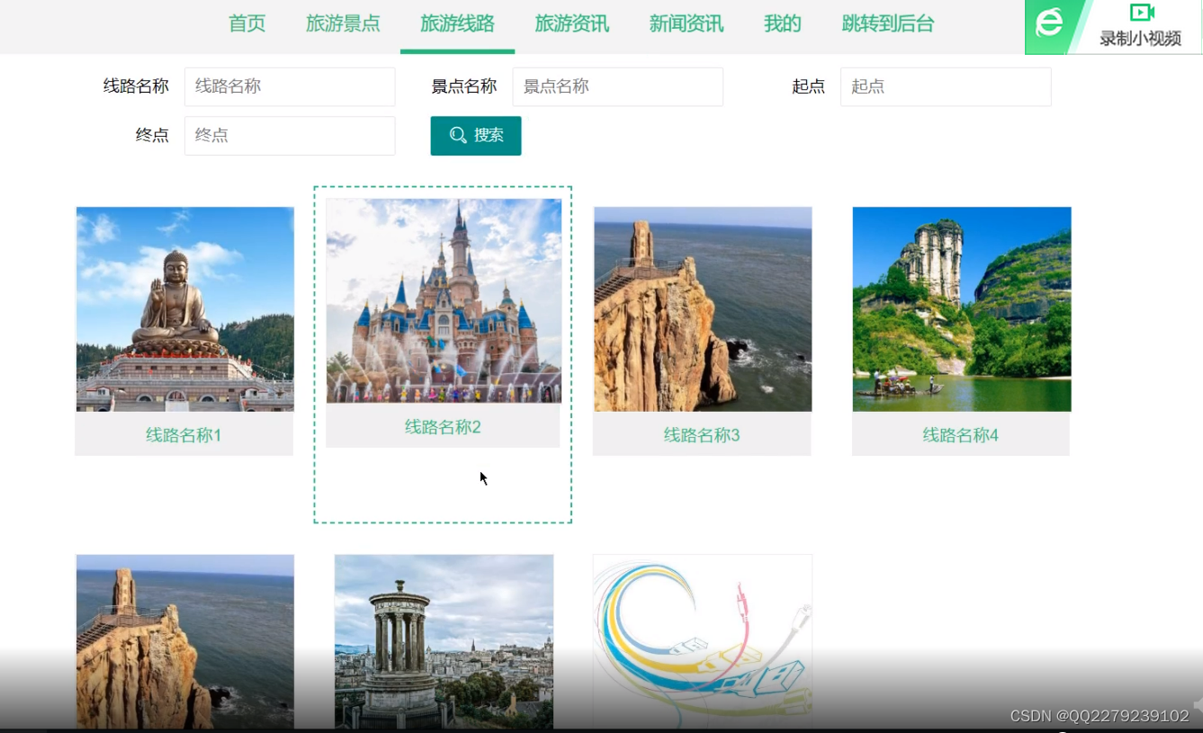The height and width of the screenshot is (733, 1203).
Task: Click the 起点 start point field
Action: pos(945,86)
